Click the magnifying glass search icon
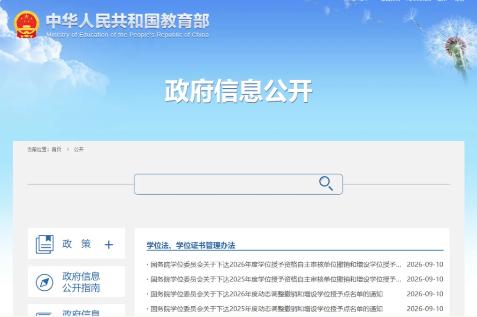 tap(326, 183)
